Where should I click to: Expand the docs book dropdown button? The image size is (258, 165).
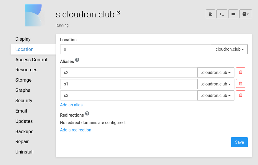(x=246, y=14)
